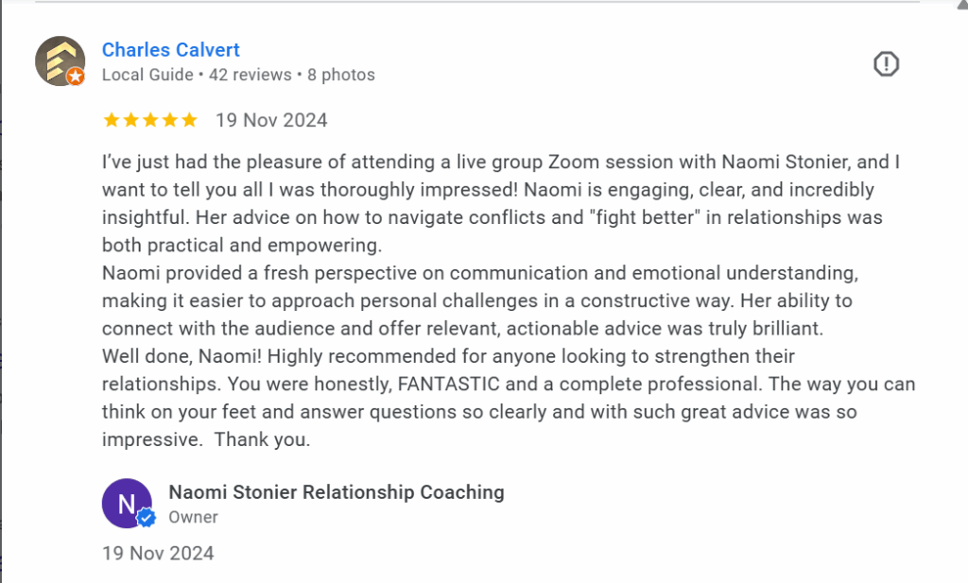Open Naomi Stonier Relationship Coaching owner name
This screenshot has height=583, width=968.
(x=336, y=491)
